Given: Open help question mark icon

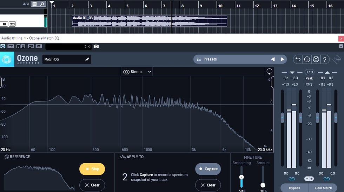Looking at the screenshot, I should 325,59.
